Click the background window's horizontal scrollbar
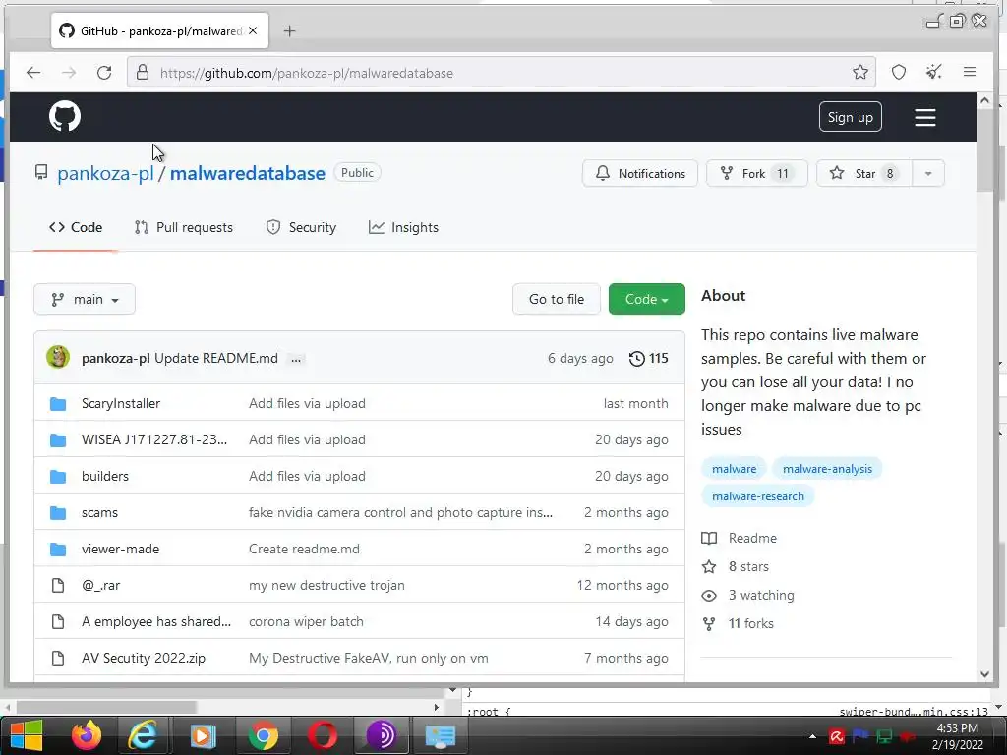The image size is (1007, 755). 106,707
